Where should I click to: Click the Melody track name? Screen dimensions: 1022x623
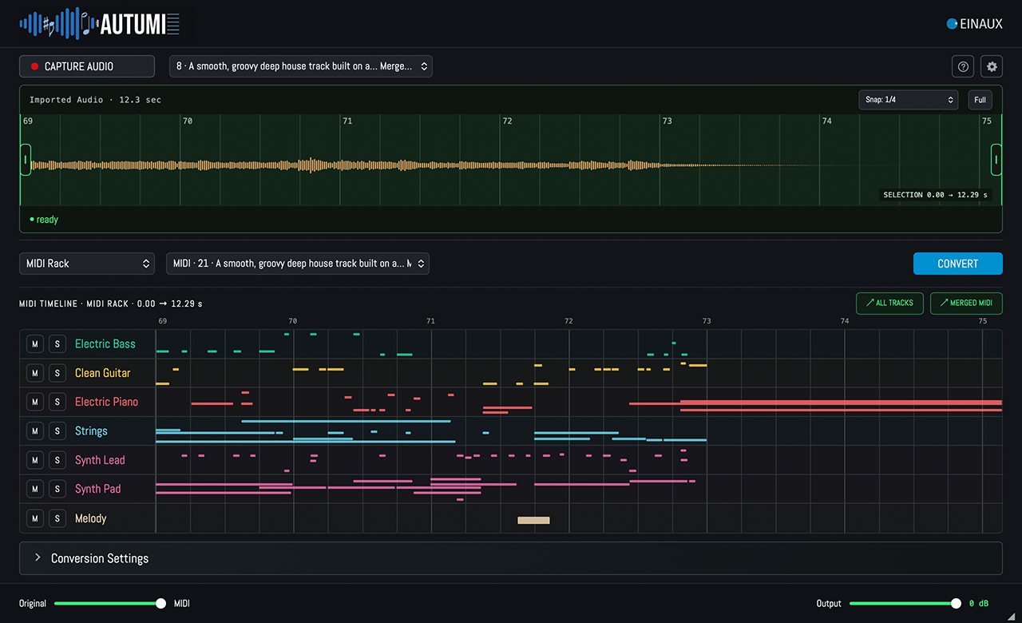click(x=90, y=518)
